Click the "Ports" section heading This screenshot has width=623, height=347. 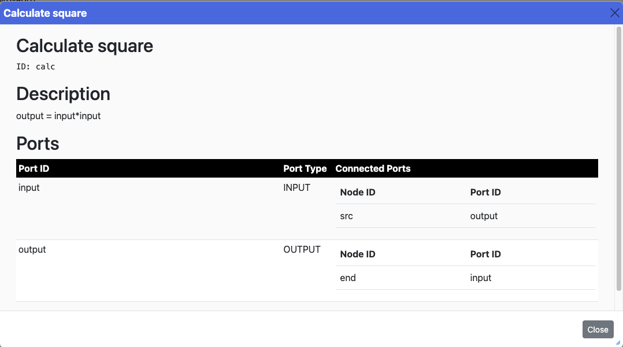point(38,143)
